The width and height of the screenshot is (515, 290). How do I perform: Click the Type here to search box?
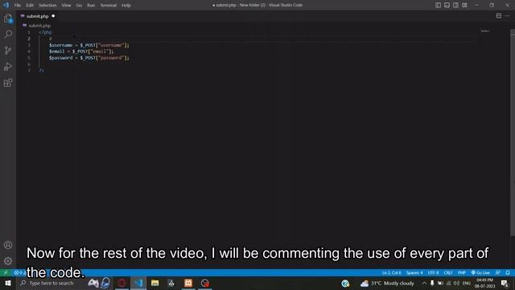[51, 283]
